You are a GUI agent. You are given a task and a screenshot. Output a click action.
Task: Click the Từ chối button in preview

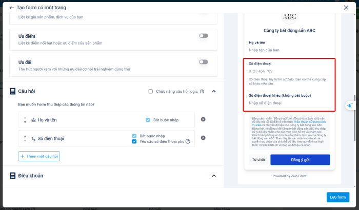[258, 160]
